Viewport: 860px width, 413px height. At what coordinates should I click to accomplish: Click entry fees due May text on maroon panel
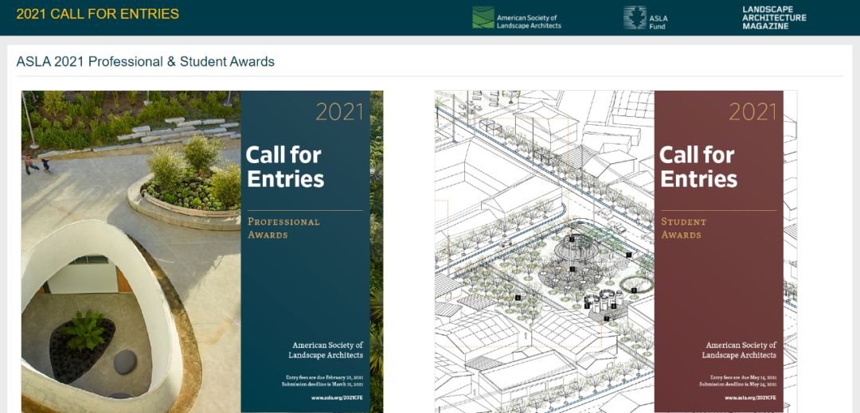point(741,378)
